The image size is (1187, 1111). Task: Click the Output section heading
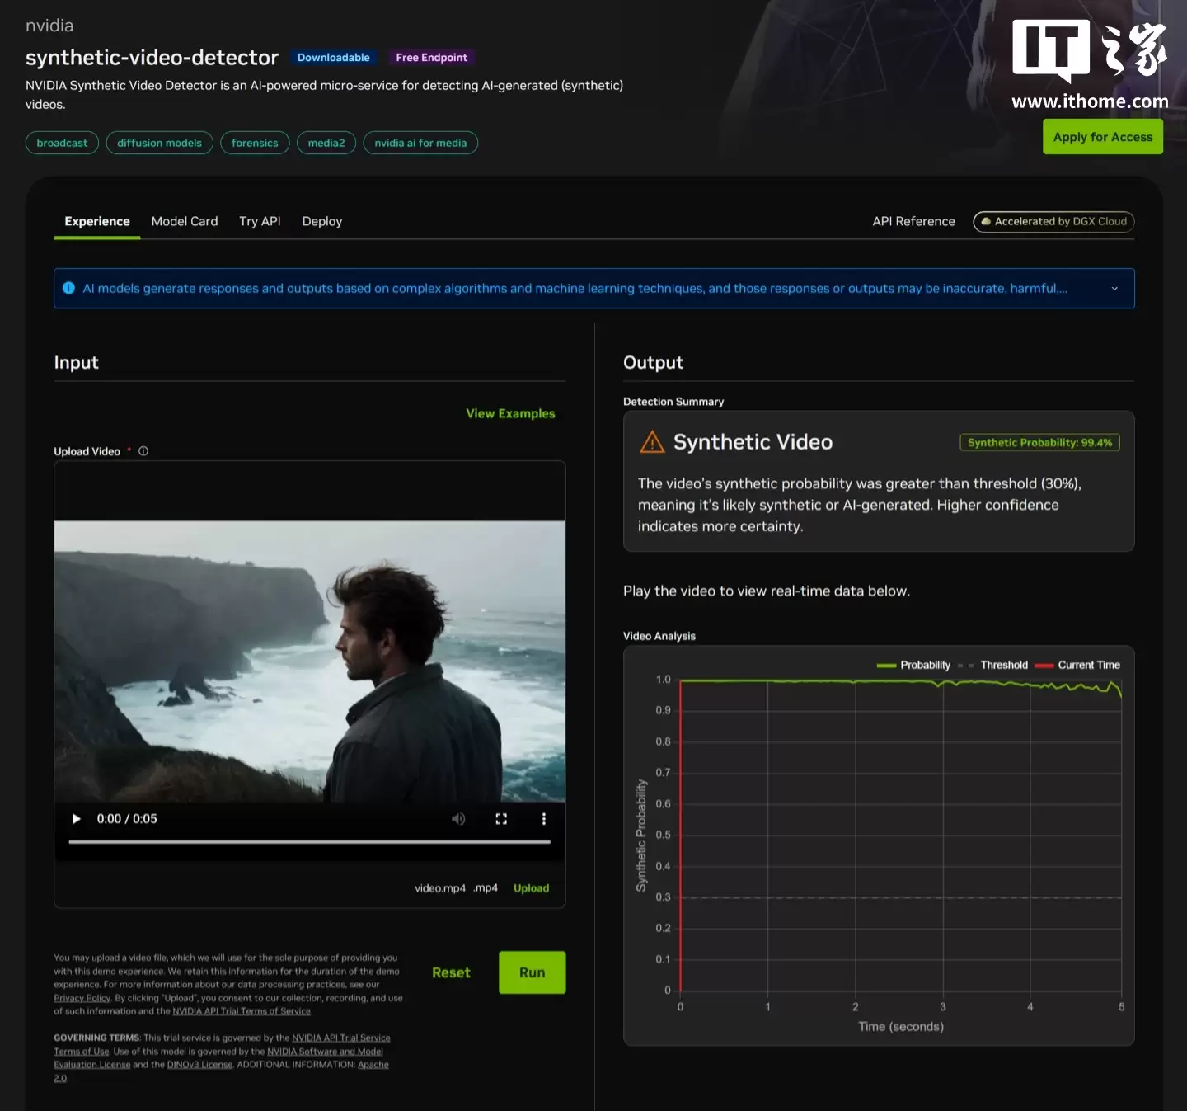tap(653, 363)
